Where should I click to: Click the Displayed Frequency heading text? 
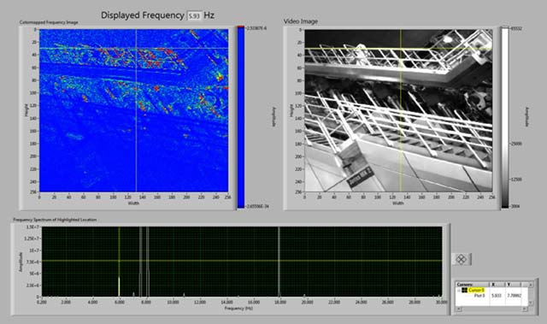tap(143, 15)
